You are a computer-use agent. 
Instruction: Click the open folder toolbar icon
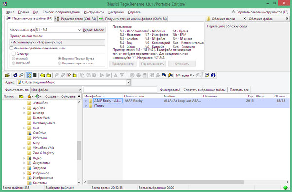(x=7, y=75)
